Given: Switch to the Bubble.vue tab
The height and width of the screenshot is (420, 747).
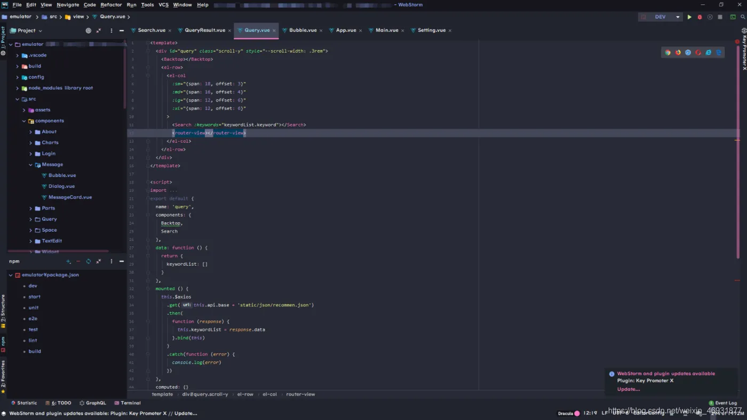Looking at the screenshot, I should [x=303, y=30].
